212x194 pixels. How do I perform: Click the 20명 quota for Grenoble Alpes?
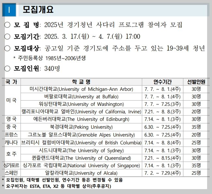196,135
